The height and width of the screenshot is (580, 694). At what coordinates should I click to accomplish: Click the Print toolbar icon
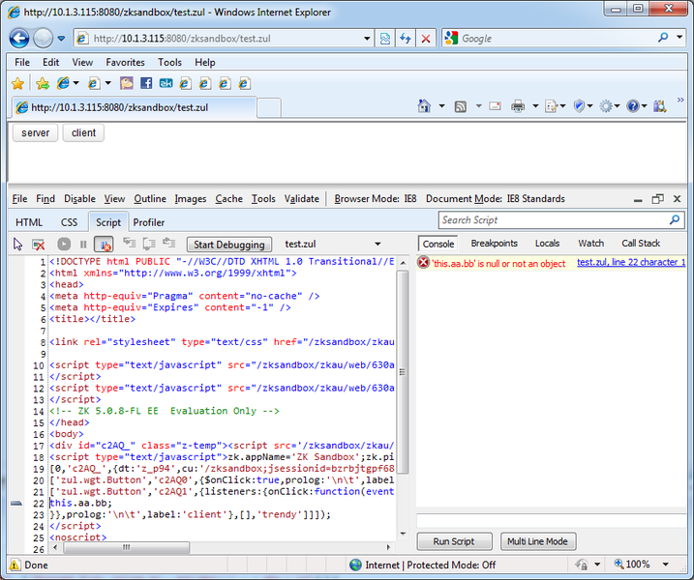[518, 106]
